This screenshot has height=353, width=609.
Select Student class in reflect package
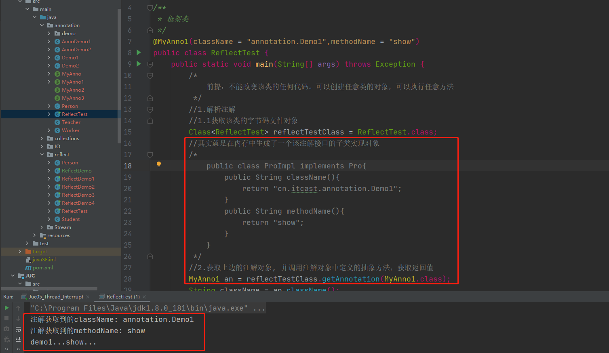click(70, 219)
